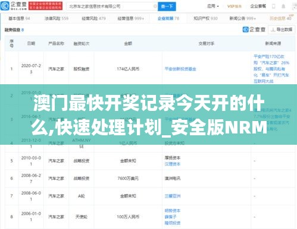The height and width of the screenshot is (229, 297).
Task: Switch to the 知识产权 tab
Action: (x=205, y=18)
